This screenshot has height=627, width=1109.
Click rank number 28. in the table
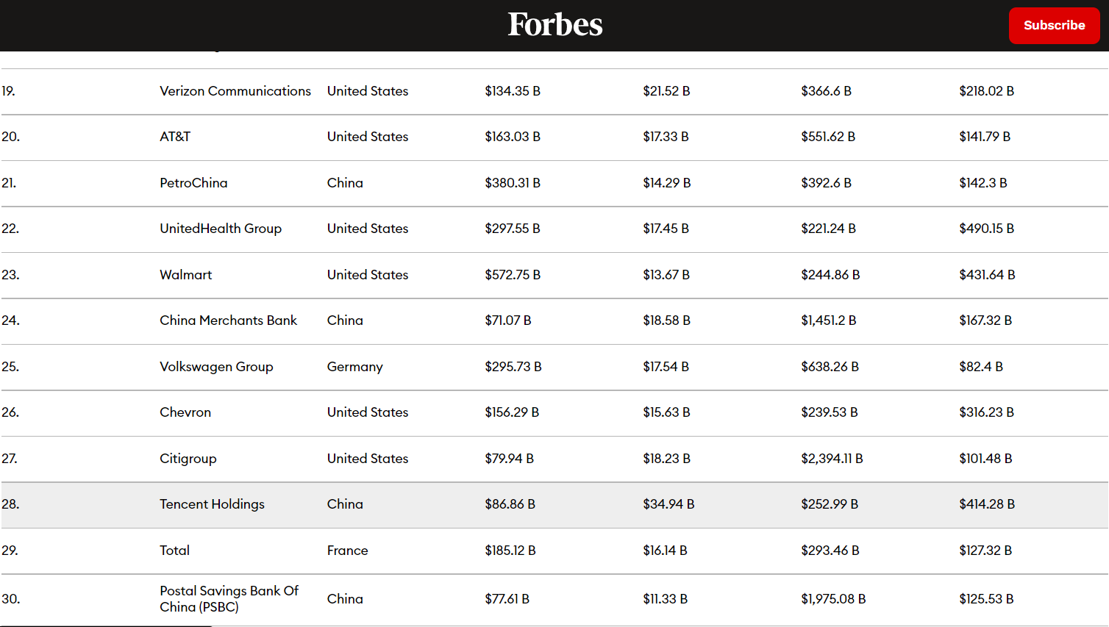(x=10, y=504)
